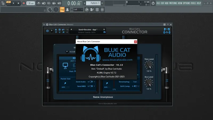Arm the red Record button

point(24,3)
